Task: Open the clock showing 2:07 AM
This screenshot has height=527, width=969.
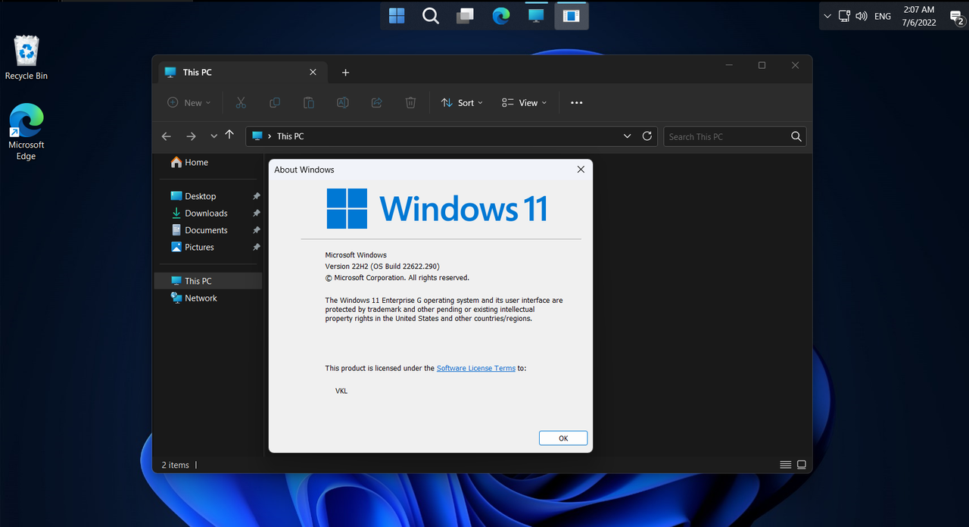Action: click(x=919, y=16)
